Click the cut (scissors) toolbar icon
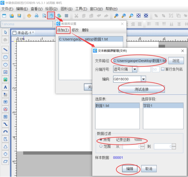 pos(76,16)
